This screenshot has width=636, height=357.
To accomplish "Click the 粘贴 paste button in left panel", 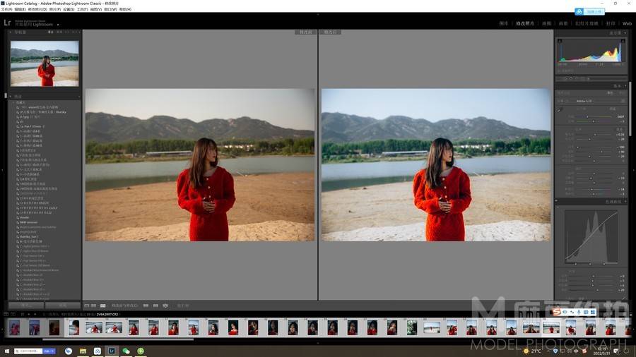I will (63, 305).
